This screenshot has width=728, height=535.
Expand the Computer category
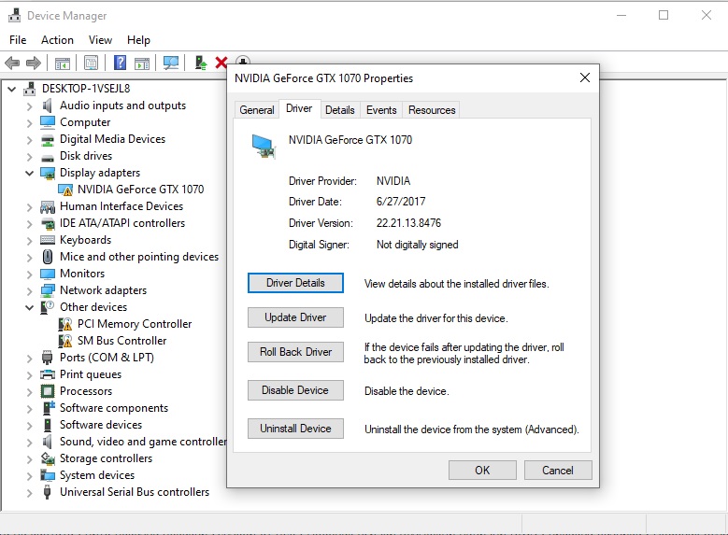point(29,123)
